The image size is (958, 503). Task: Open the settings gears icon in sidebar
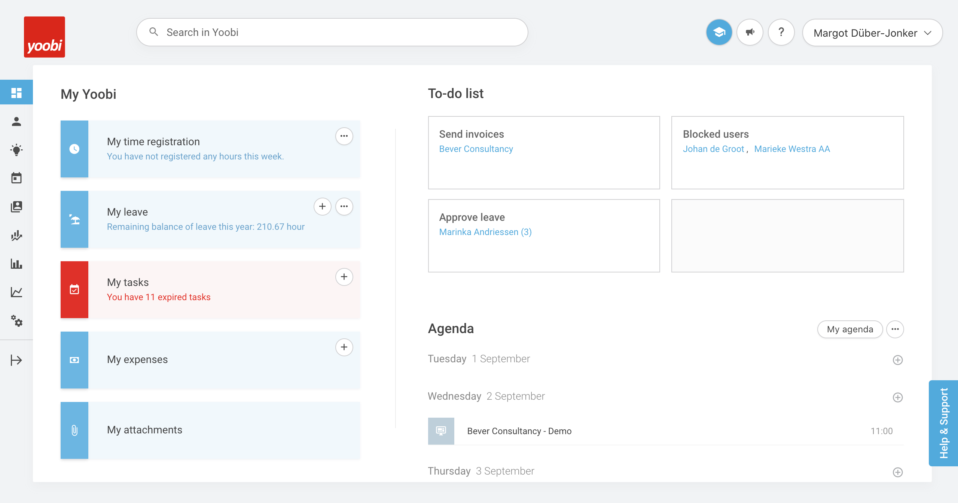click(x=16, y=321)
